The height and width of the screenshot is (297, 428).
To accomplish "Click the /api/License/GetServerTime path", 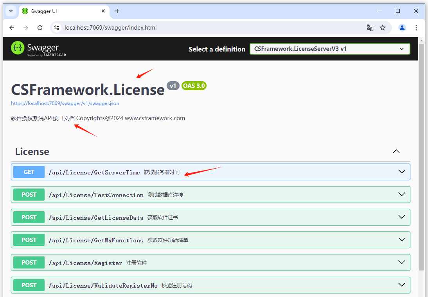I will pyautogui.click(x=94, y=173).
